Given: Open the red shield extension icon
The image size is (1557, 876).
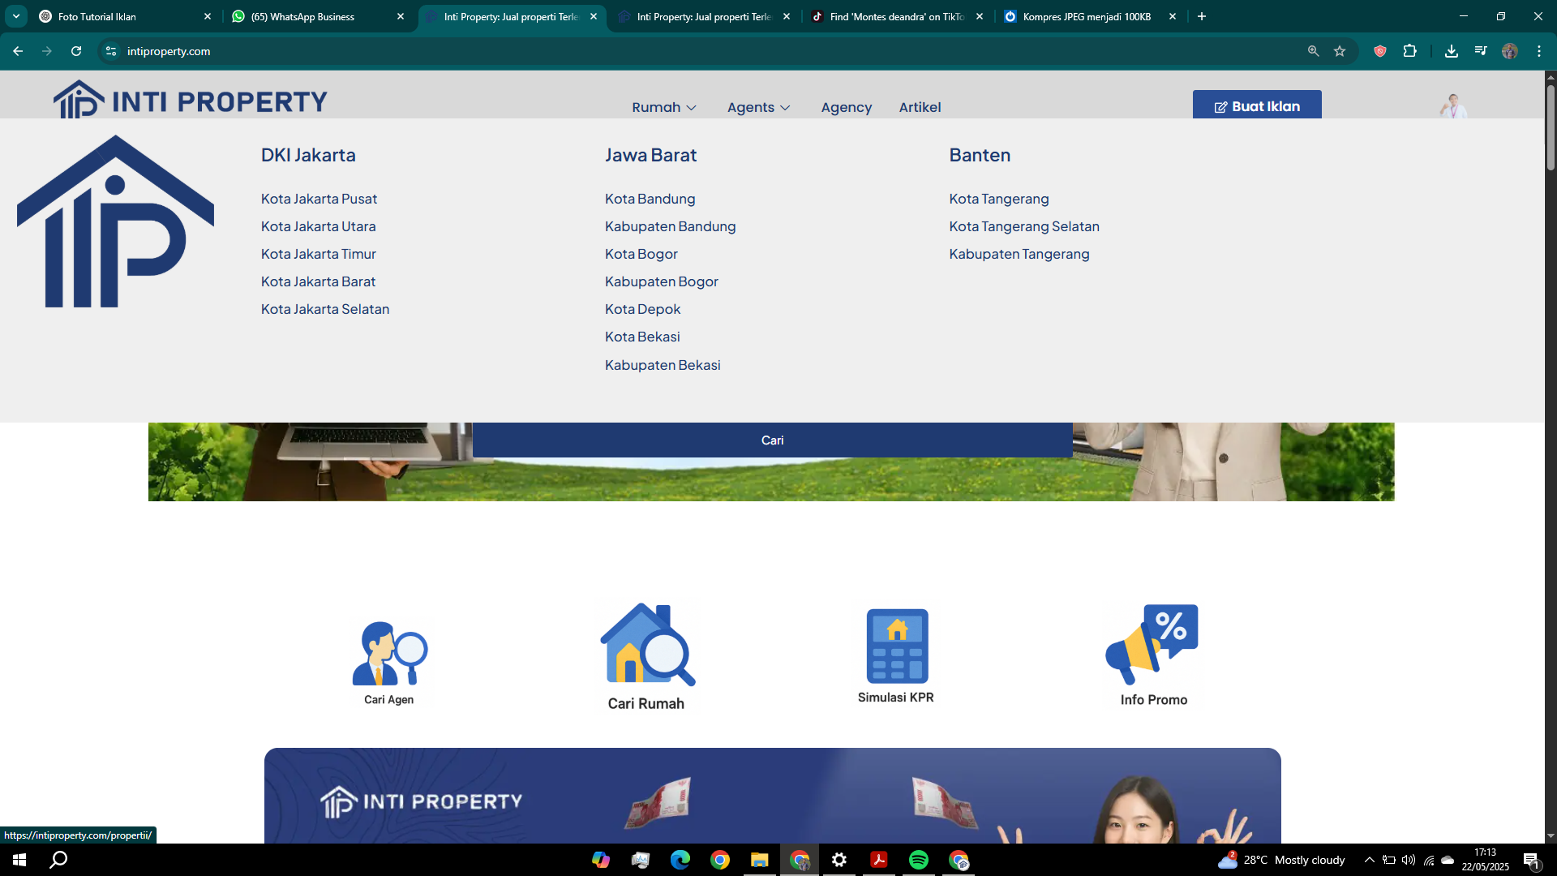Looking at the screenshot, I should 1380,51.
